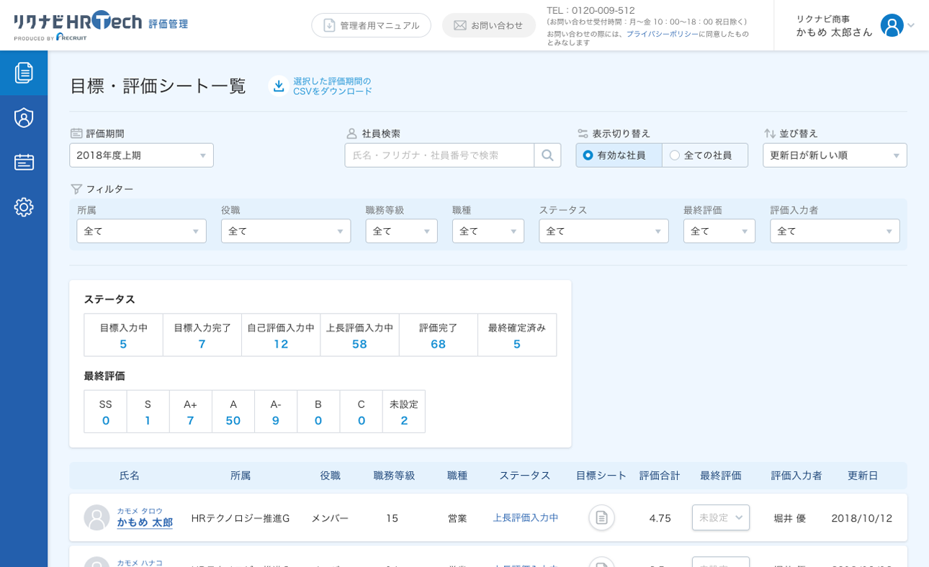
Task: Expand the 評価入力者 filter dropdown
Action: [835, 231]
